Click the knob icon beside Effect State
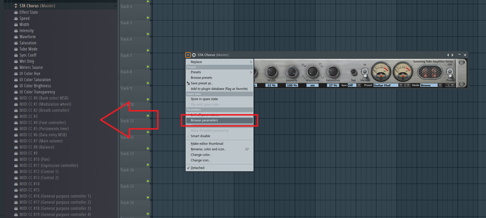This screenshot has width=486, height=218. click(x=16, y=12)
